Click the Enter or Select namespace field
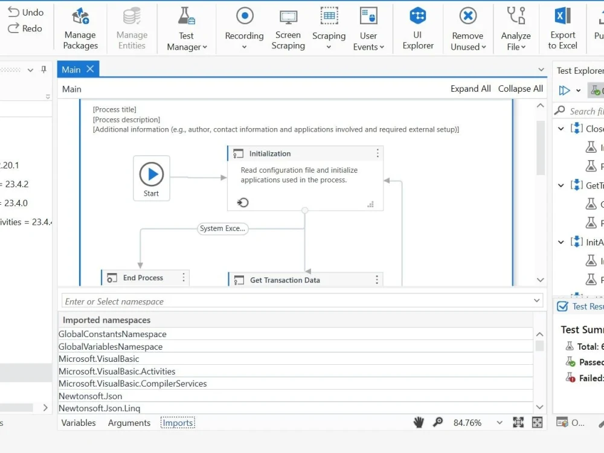The height and width of the screenshot is (453, 604). (x=242, y=301)
